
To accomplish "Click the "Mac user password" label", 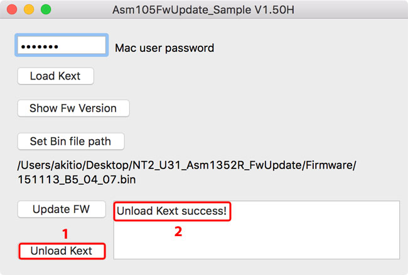I will pos(164,48).
